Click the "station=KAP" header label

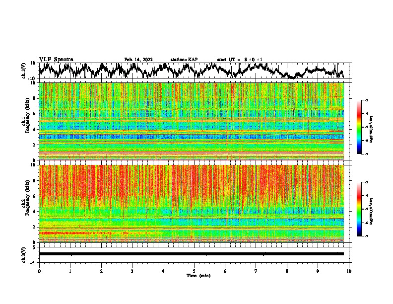click(x=184, y=60)
